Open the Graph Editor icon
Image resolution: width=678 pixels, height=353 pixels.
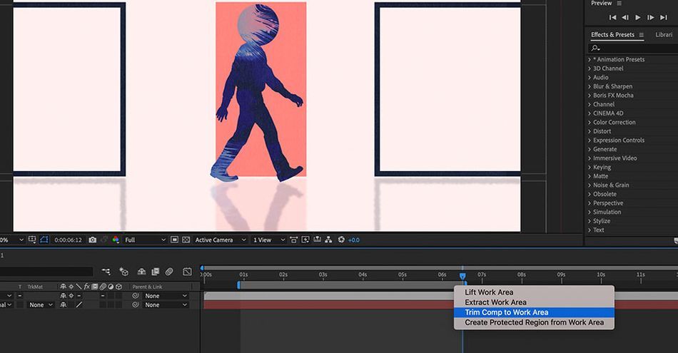click(187, 271)
